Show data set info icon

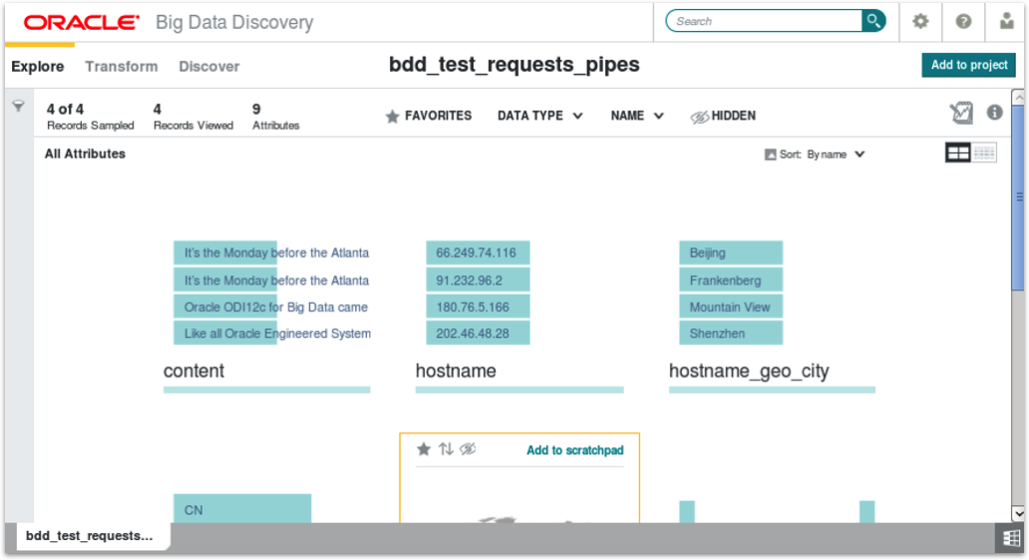tap(995, 113)
